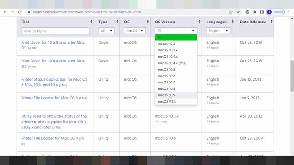Screen dimensions: 294x165
Task: Collapse the OS Version dropdown
Action: click(x=176, y=31)
